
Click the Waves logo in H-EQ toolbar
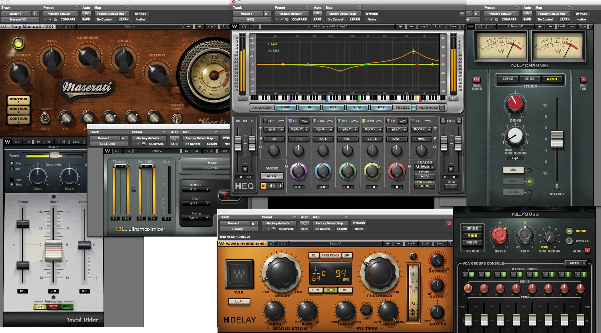pos(235,26)
